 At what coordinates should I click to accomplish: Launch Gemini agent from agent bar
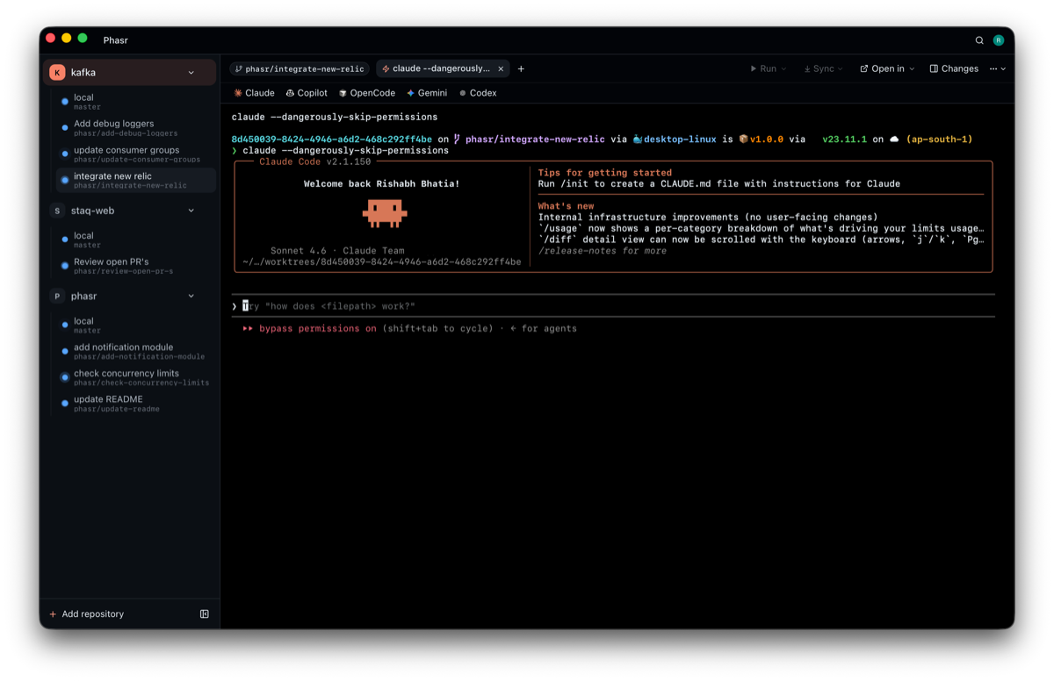427,93
